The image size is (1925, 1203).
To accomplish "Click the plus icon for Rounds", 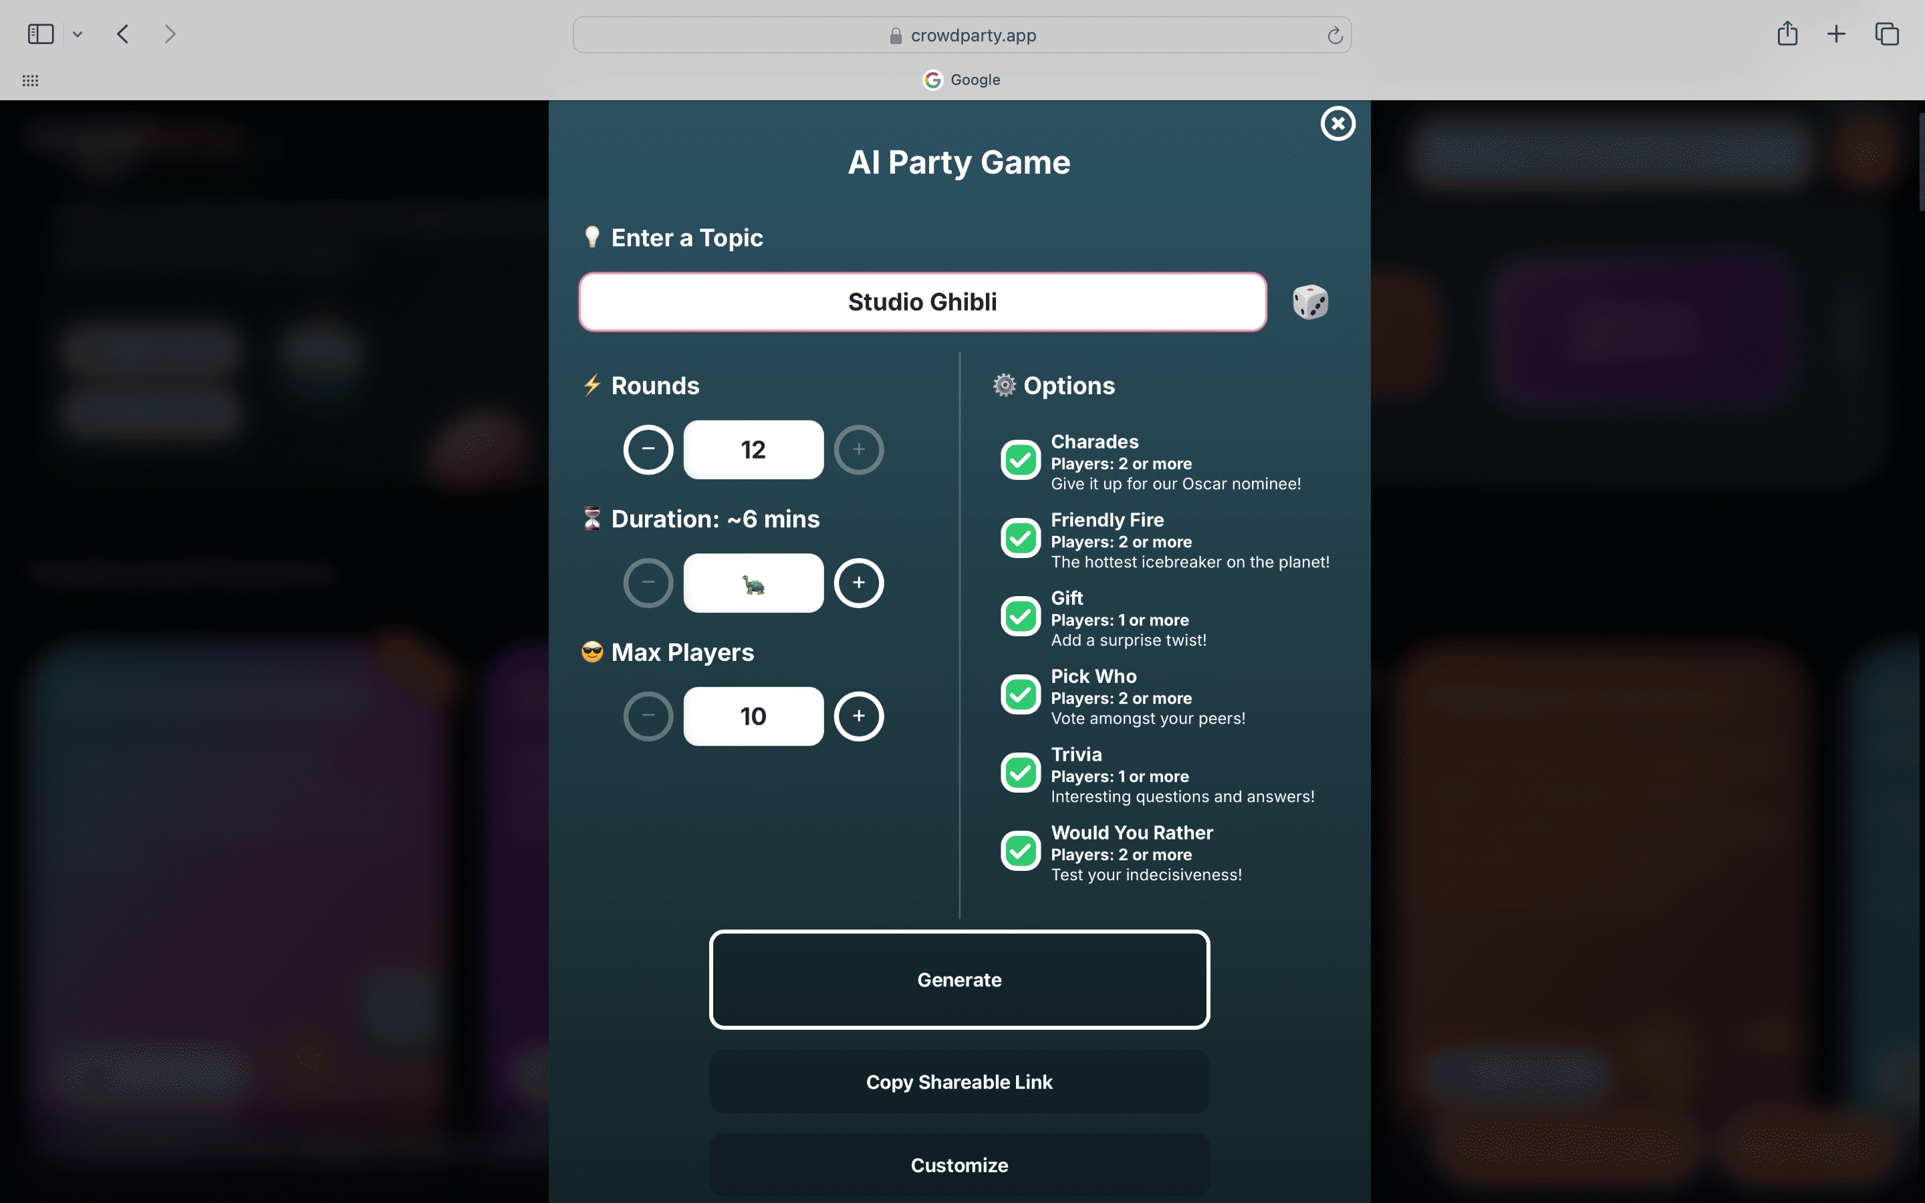I will pyautogui.click(x=858, y=449).
